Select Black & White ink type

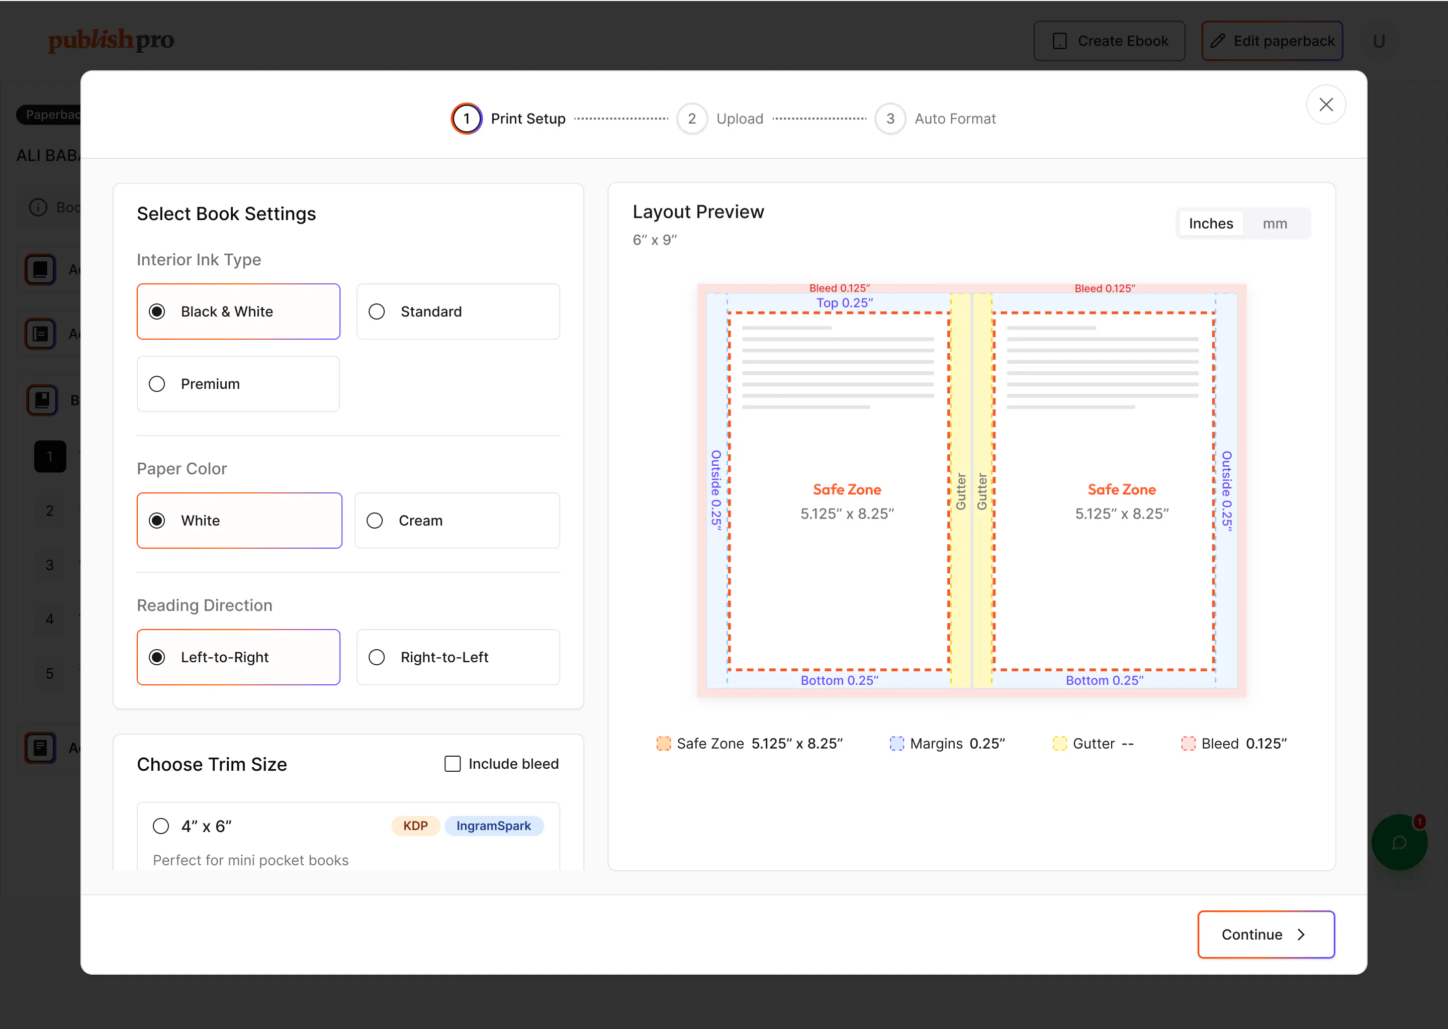point(238,311)
